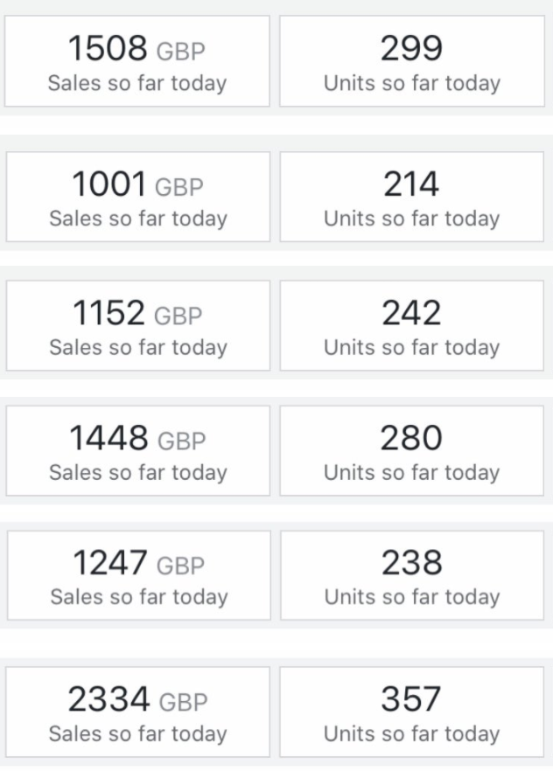Open the 299 units so far card
The image size is (553, 771).
coord(412,62)
